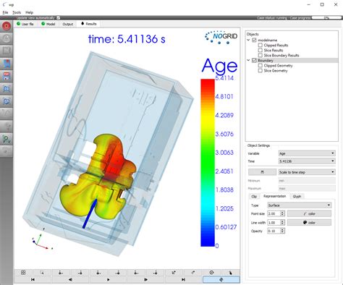
Task: Click the Opacity stepper arrows
Action: (x=282, y=231)
